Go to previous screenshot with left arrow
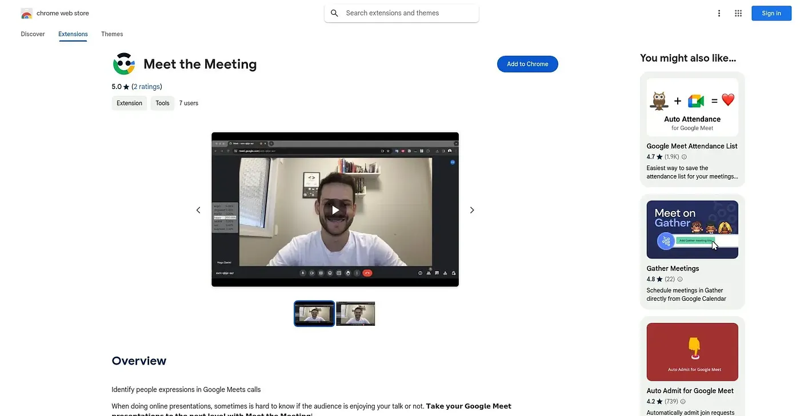Viewport: 800px width, 416px height. click(x=198, y=210)
